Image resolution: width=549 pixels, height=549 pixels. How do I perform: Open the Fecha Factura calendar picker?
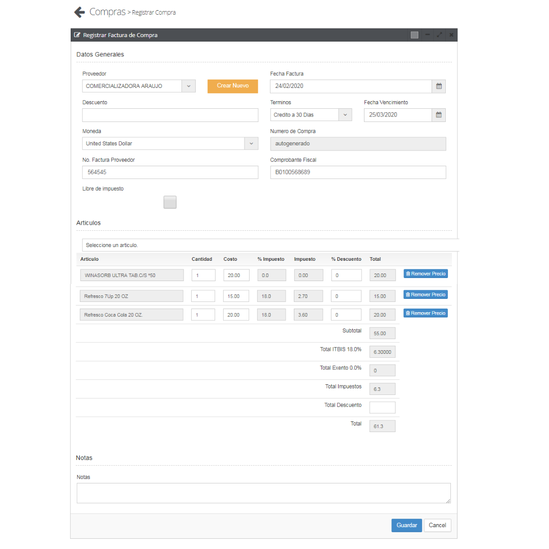tap(439, 86)
